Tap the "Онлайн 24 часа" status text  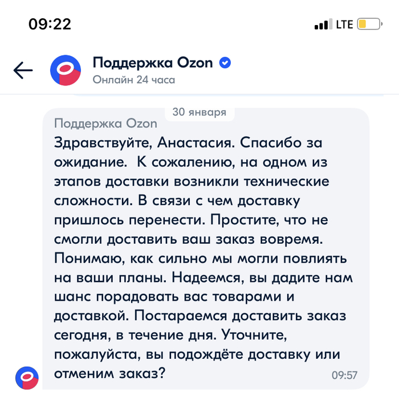coord(133,80)
